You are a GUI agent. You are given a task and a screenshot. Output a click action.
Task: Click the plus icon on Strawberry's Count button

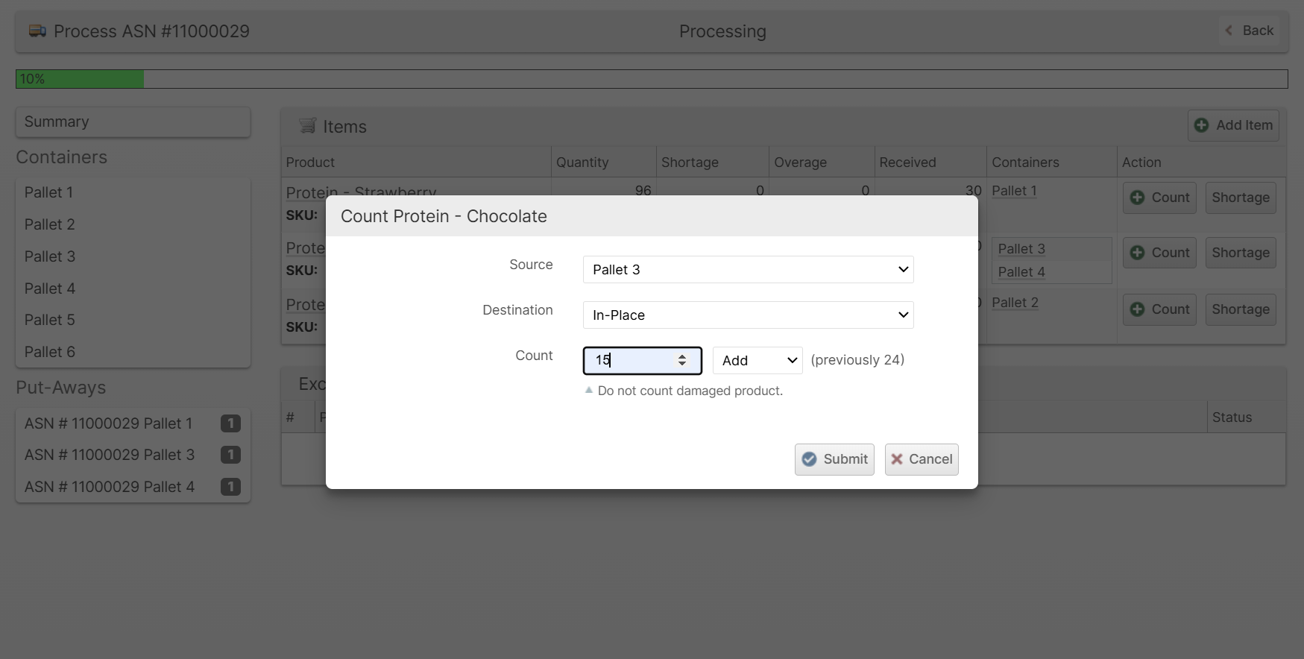pyautogui.click(x=1137, y=198)
